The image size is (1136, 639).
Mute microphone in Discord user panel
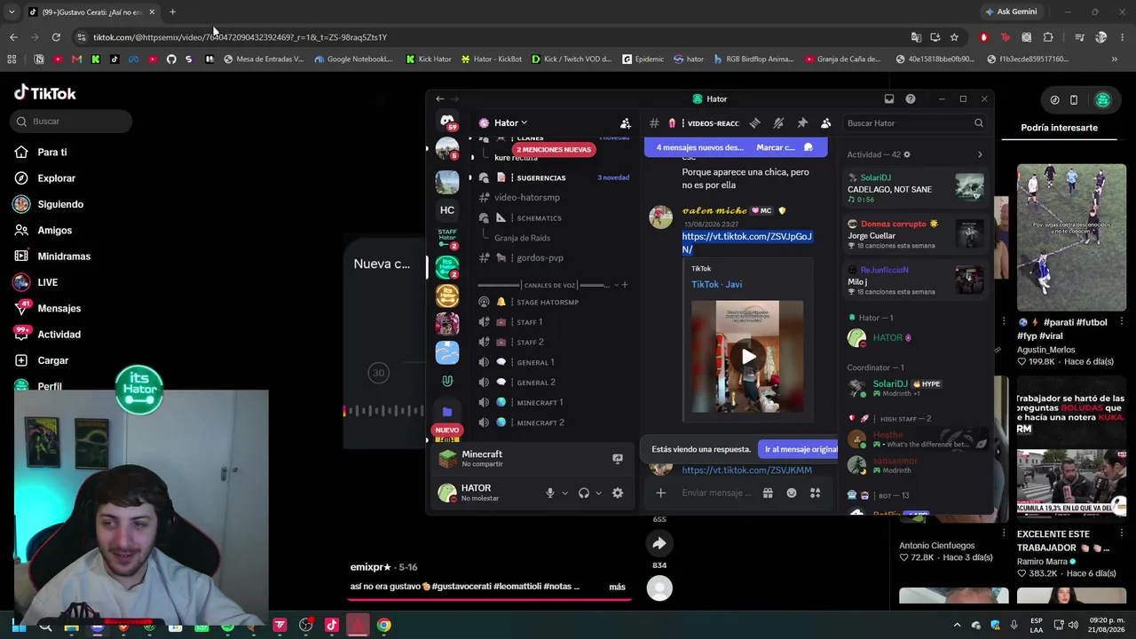550,493
